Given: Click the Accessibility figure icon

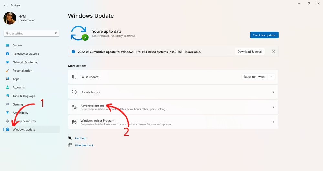Looking at the screenshot, I should tap(8, 113).
